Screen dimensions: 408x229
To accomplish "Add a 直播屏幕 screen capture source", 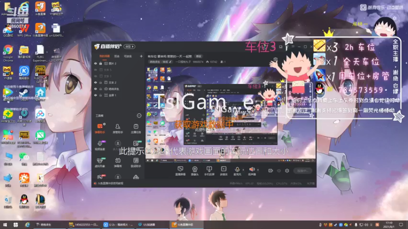I will 181,171.
